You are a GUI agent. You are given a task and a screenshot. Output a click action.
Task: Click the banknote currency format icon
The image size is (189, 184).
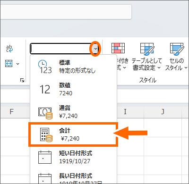point(45,113)
